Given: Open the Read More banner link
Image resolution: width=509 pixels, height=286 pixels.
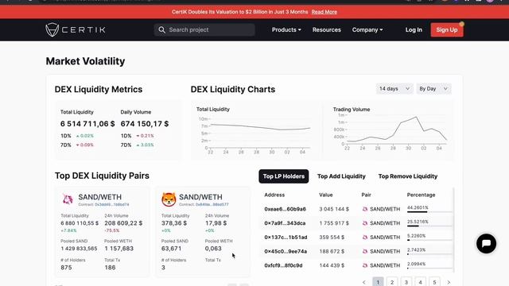Looking at the screenshot, I should [x=324, y=12].
